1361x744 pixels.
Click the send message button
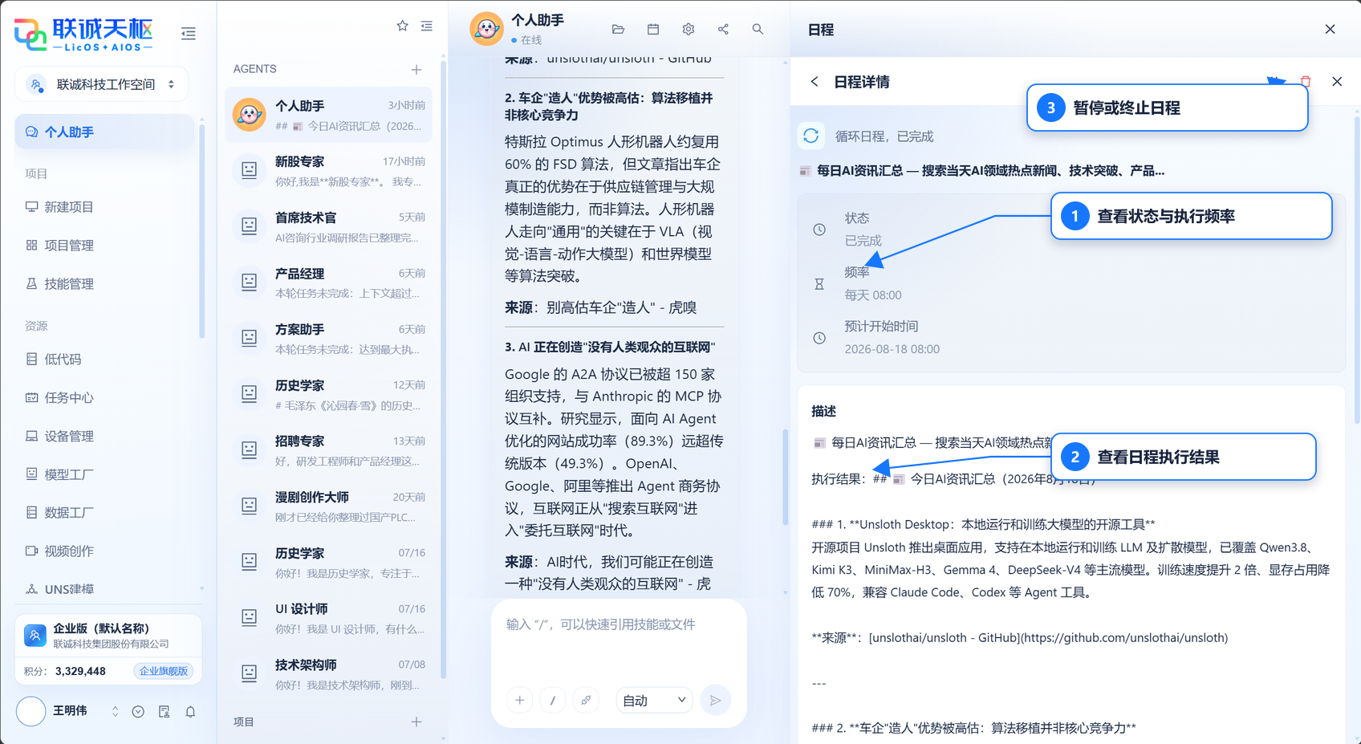(716, 701)
